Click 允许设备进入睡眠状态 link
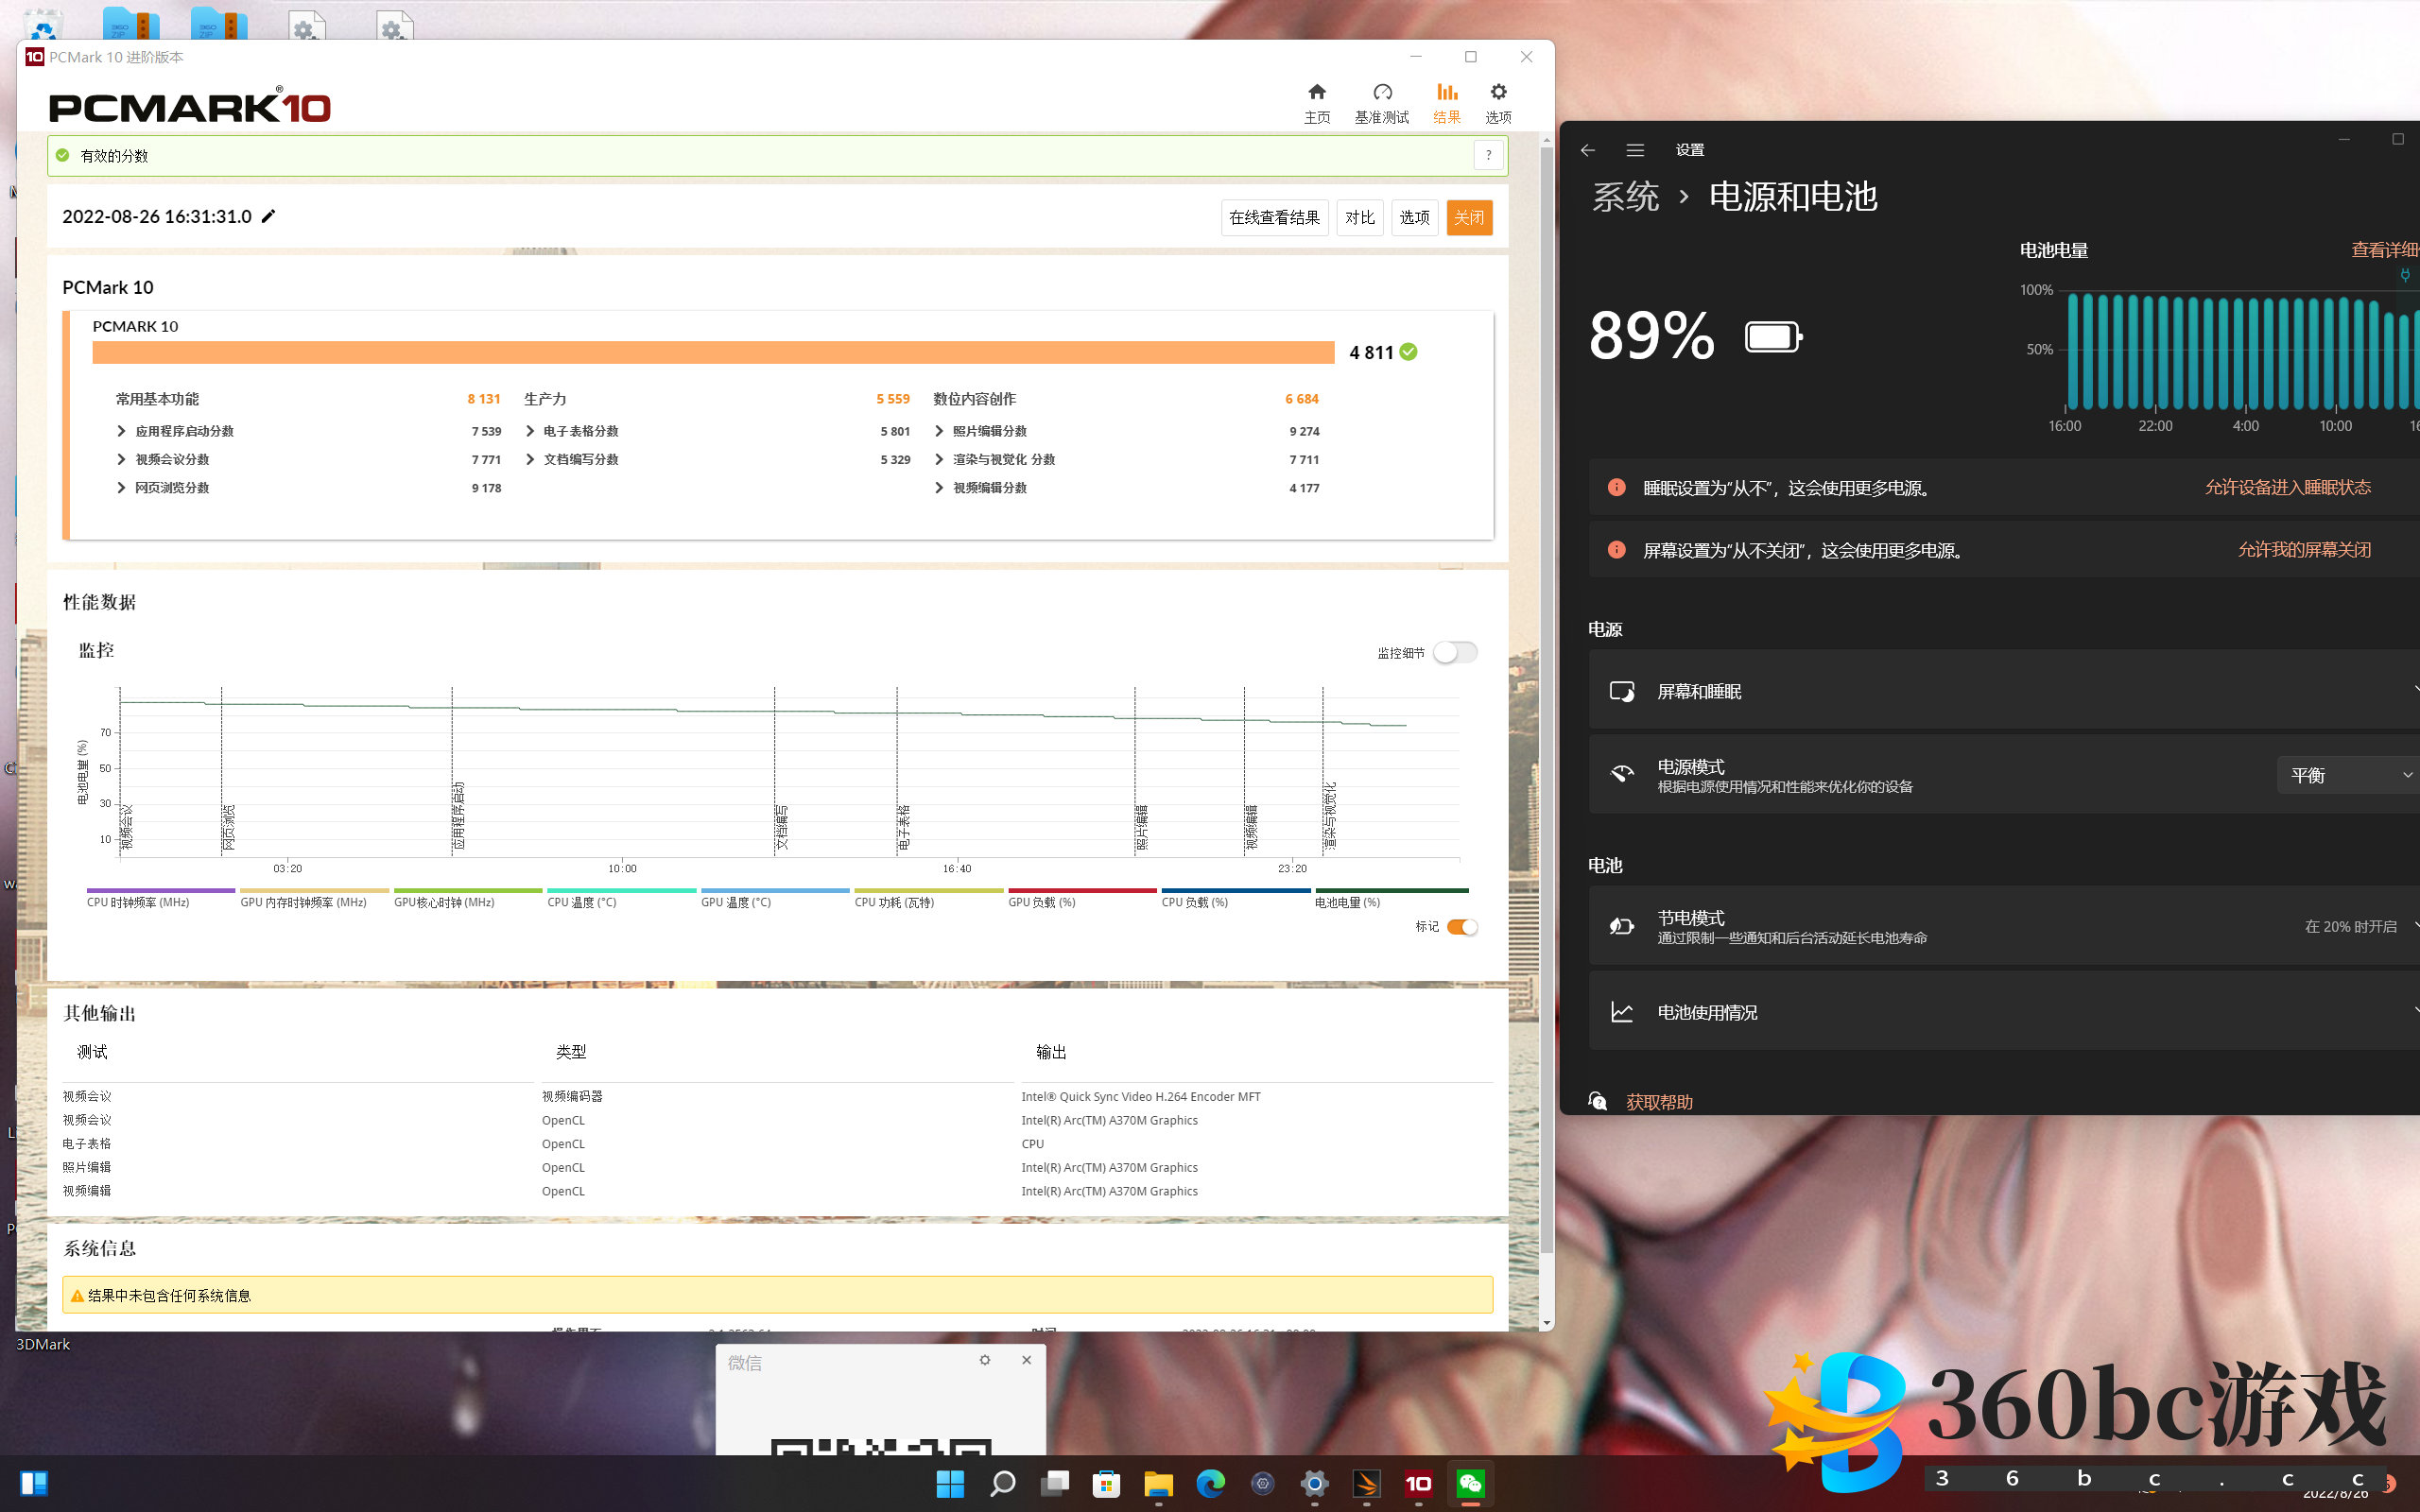2420x1512 pixels. (x=2287, y=487)
